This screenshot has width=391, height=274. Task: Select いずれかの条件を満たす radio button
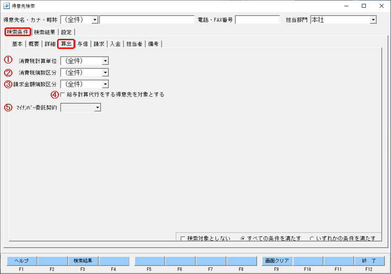312,238
